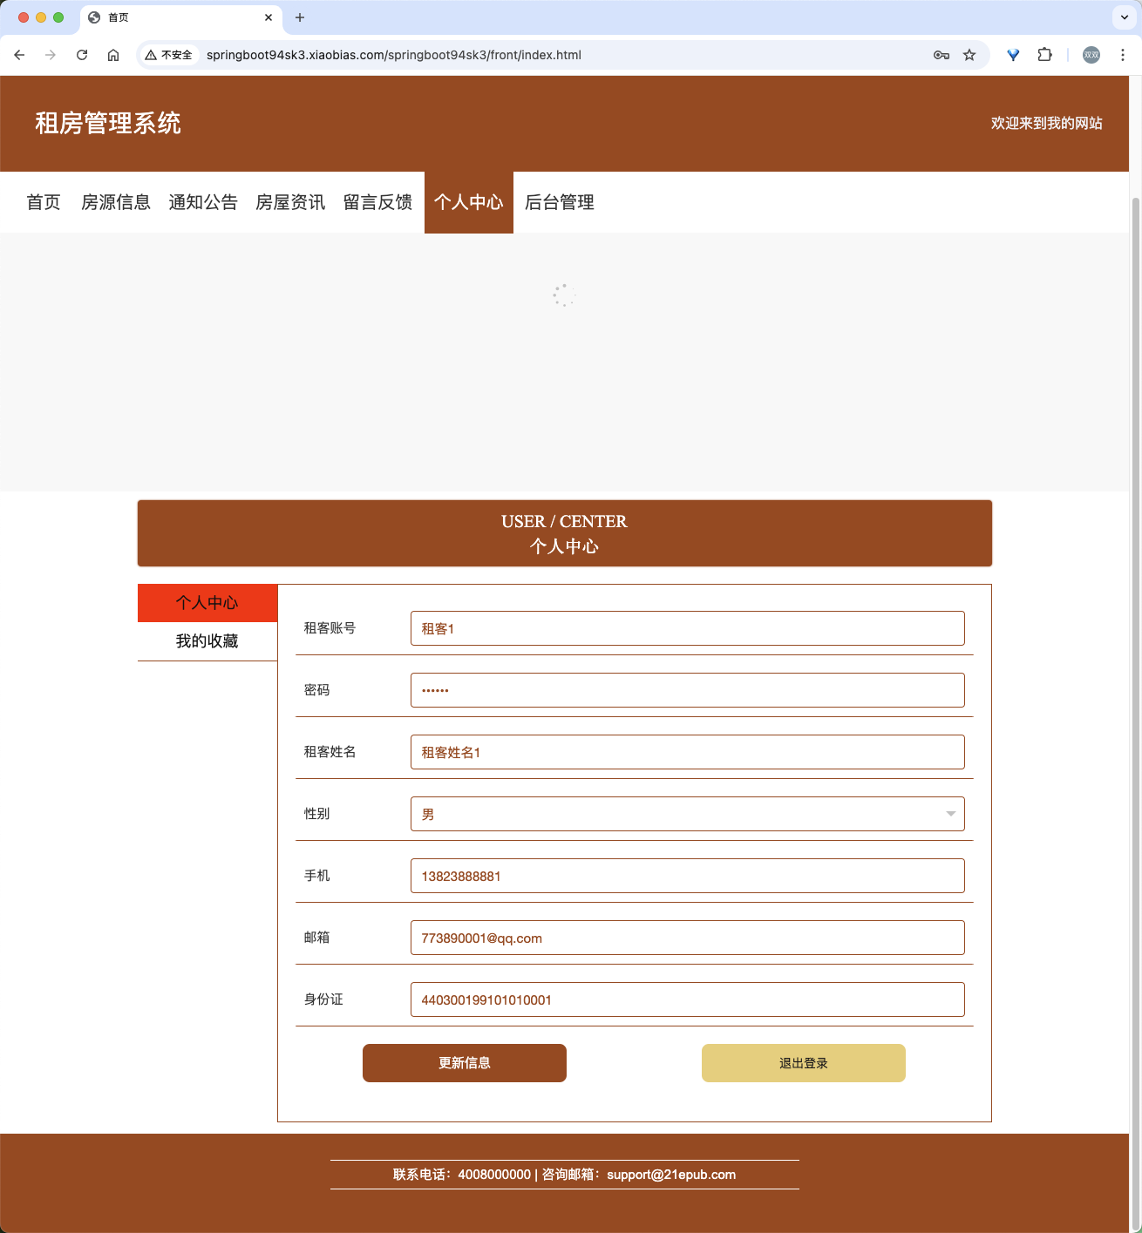
Task: Click the 更新信息 button
Action: coord(465,1063)
